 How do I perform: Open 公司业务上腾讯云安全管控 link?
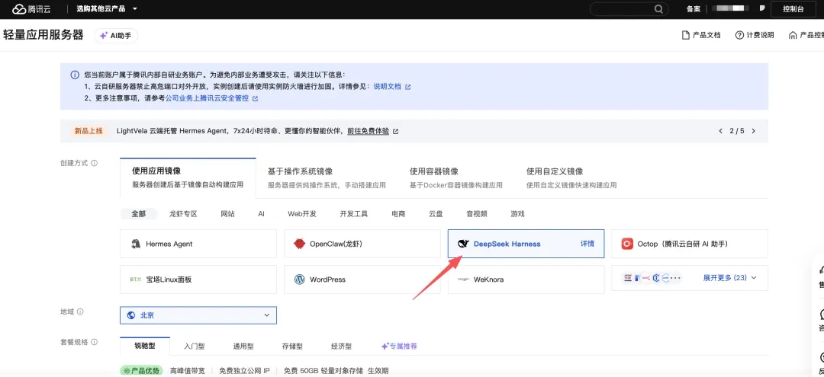tap(212, 98)
